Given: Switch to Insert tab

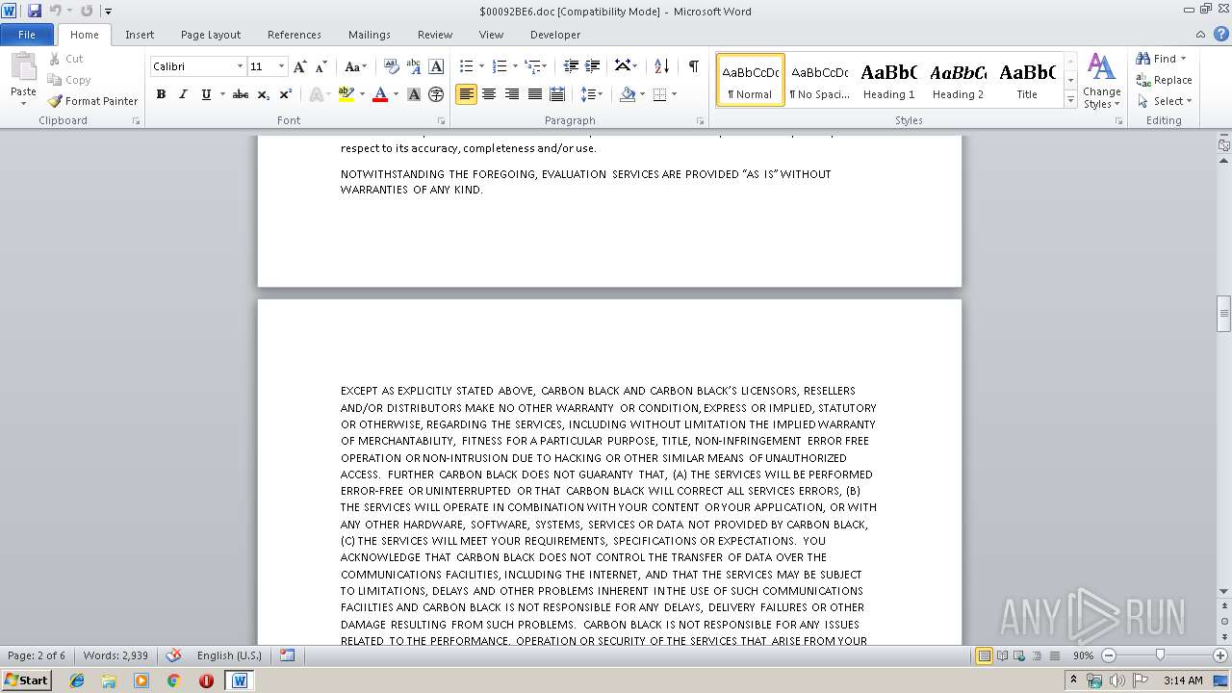Looking at the screenshot, I should (140, 35).
